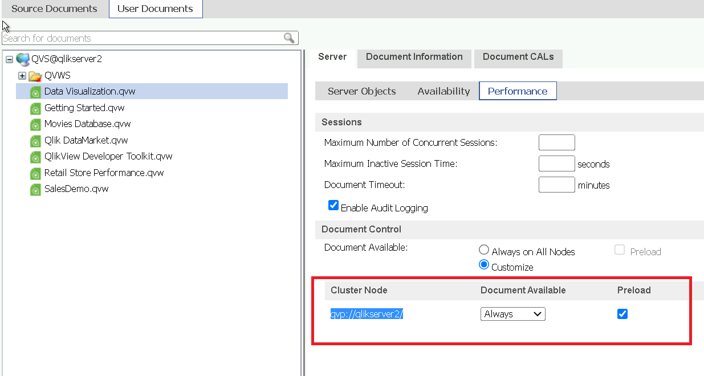The image size is (704, 376).
Task: Expand the QVWS folder
Action: click(x=22, y=76)
